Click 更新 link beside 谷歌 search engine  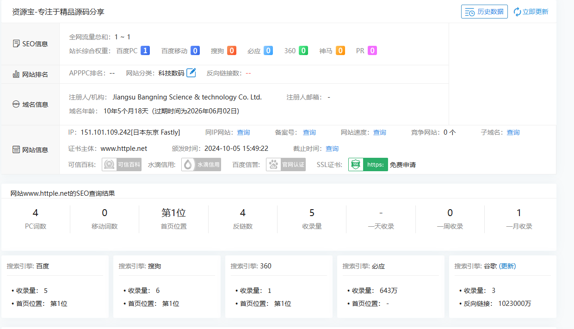[x=507, y=266]
